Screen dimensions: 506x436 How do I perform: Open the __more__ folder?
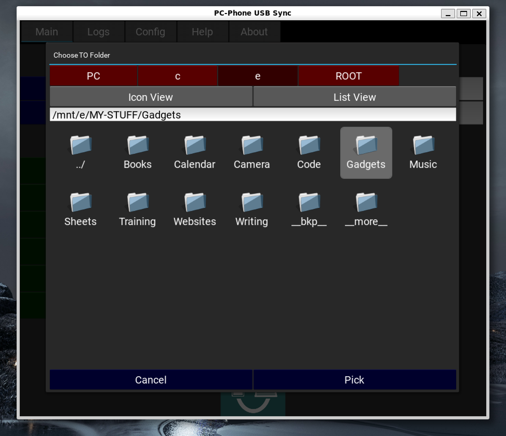(x=366, y=209)
